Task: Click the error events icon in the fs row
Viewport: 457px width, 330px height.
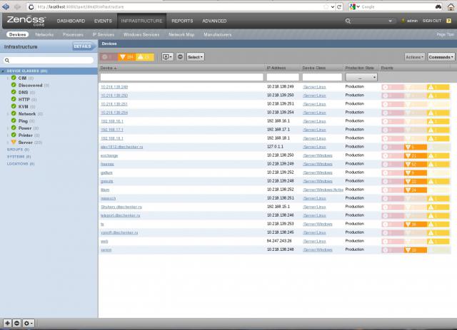Action: 408,225
